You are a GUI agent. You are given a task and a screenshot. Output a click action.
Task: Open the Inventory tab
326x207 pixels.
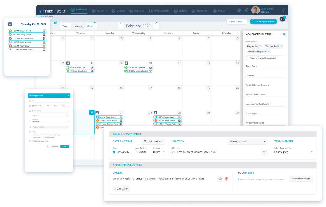200,11
